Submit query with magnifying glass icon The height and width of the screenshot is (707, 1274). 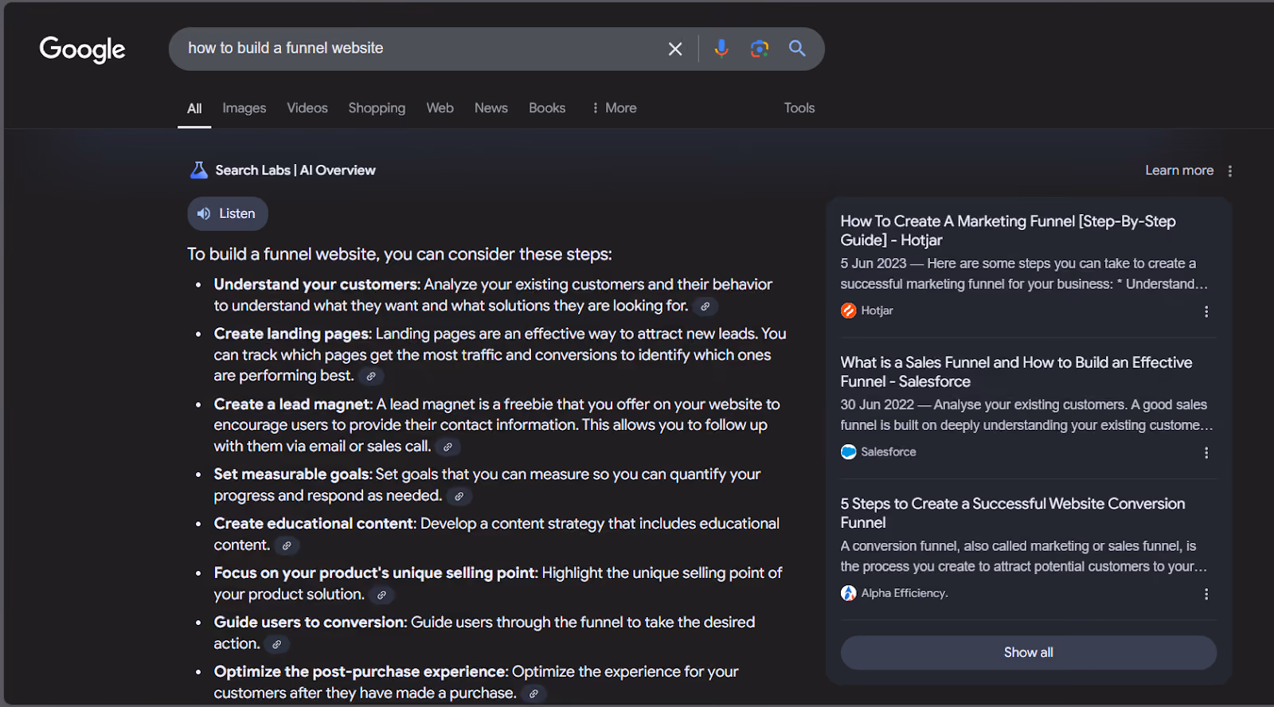[x=797, y=49]
